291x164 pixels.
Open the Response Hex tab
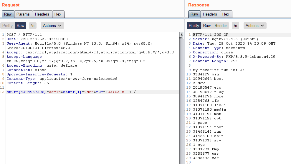[226, 14]
